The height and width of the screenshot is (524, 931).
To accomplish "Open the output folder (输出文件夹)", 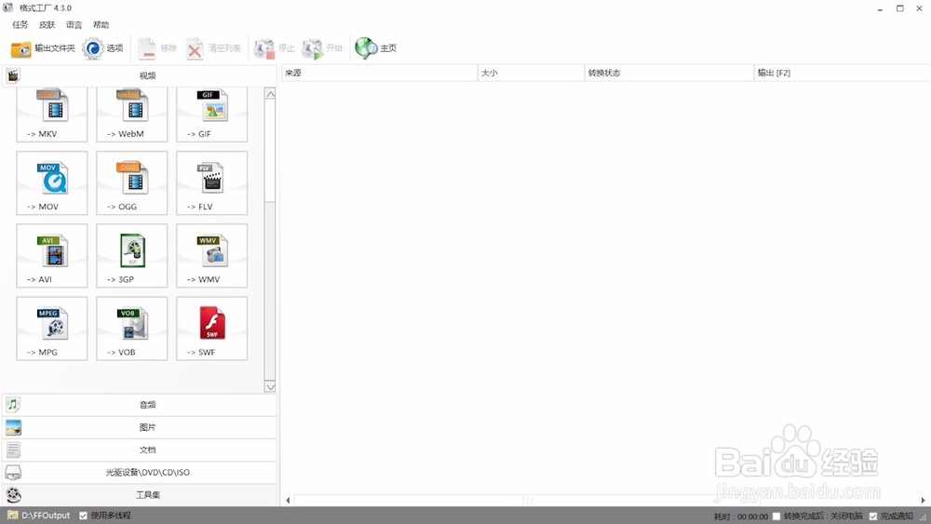I will 43,48.
